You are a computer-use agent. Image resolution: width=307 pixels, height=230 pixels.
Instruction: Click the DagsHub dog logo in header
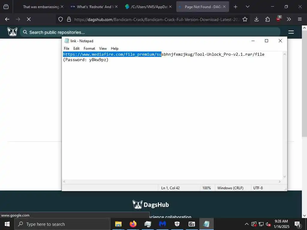click(12, 32)
